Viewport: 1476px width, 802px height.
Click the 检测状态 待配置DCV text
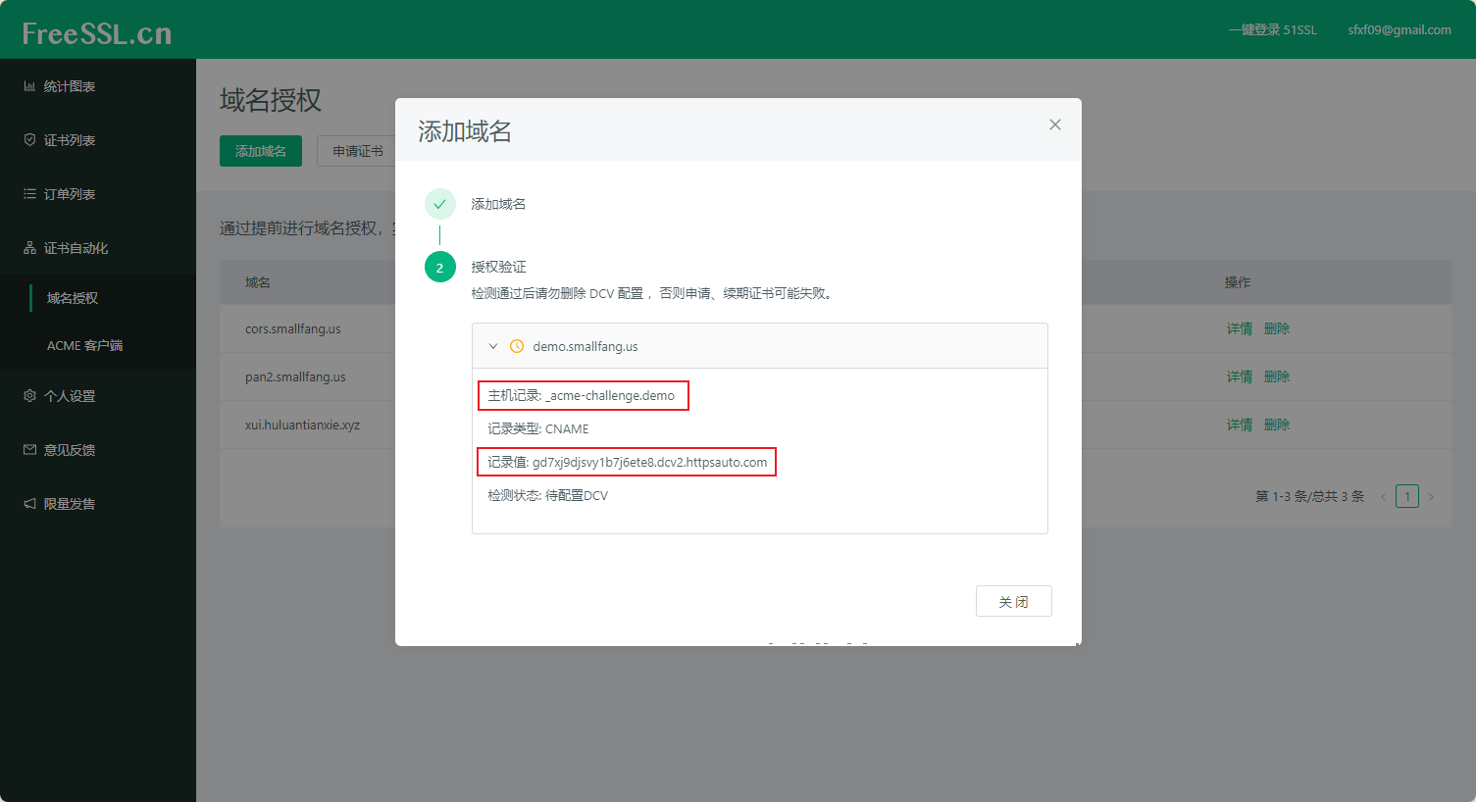(x=548, y=495)
